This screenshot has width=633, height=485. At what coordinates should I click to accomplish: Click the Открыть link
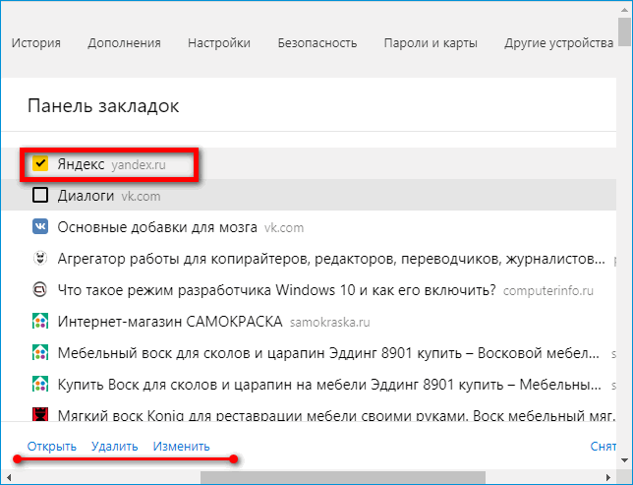(x=52, y=447)
